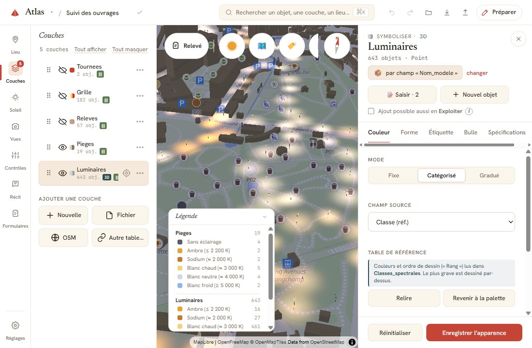Screen dimensions: 532x348
Task: Click the info icon beside Exploiter
Action: point(469,111)
